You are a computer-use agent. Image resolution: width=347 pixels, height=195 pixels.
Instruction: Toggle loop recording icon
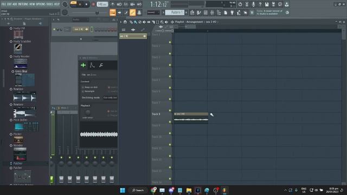click(x=139, y=4)
